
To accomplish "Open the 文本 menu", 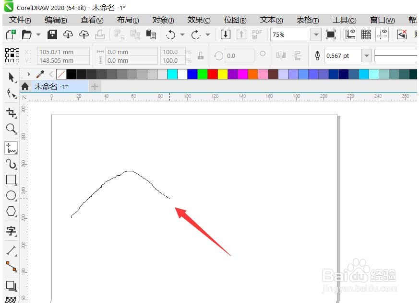I will [x=271, y=20].
